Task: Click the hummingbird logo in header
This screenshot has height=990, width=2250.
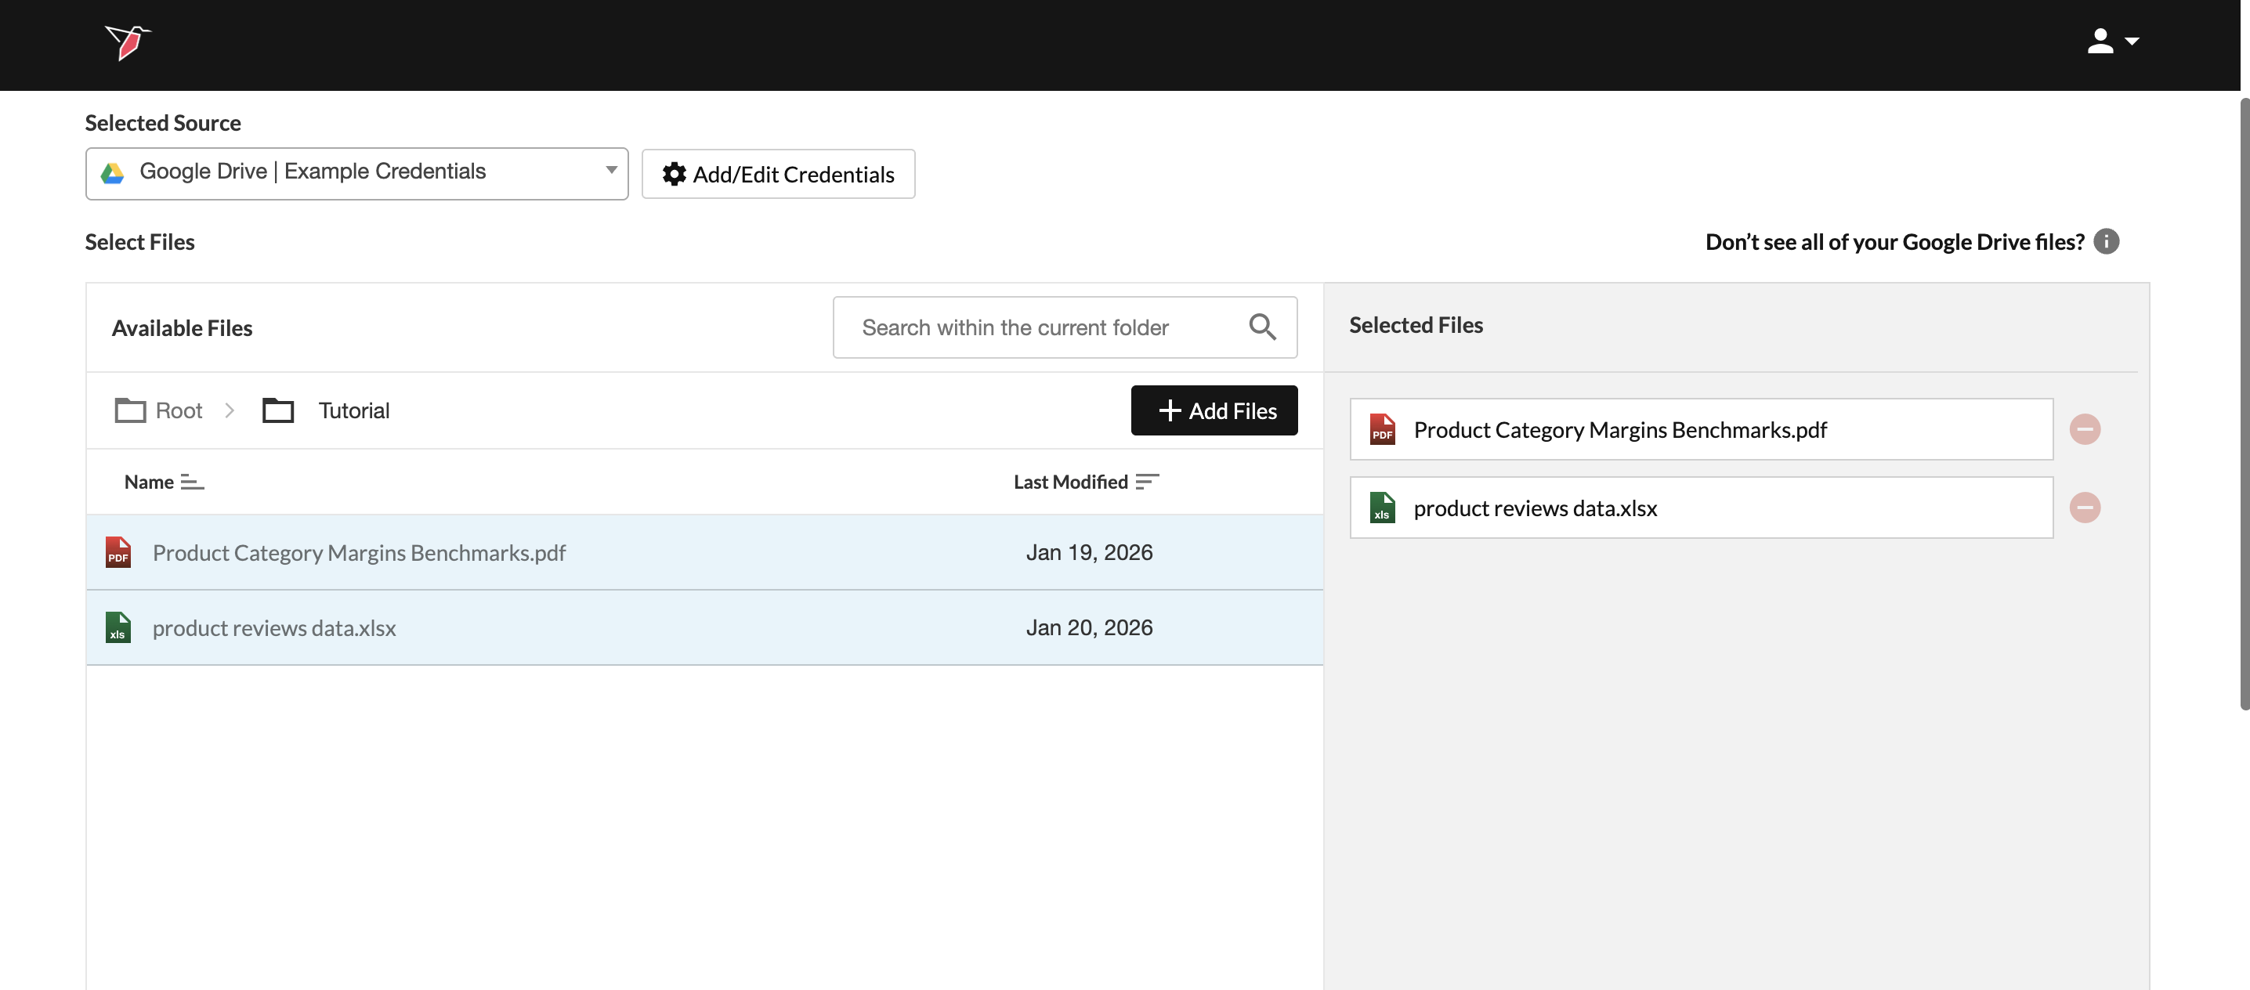Action: pyautogui.click(x=128, y=41)
